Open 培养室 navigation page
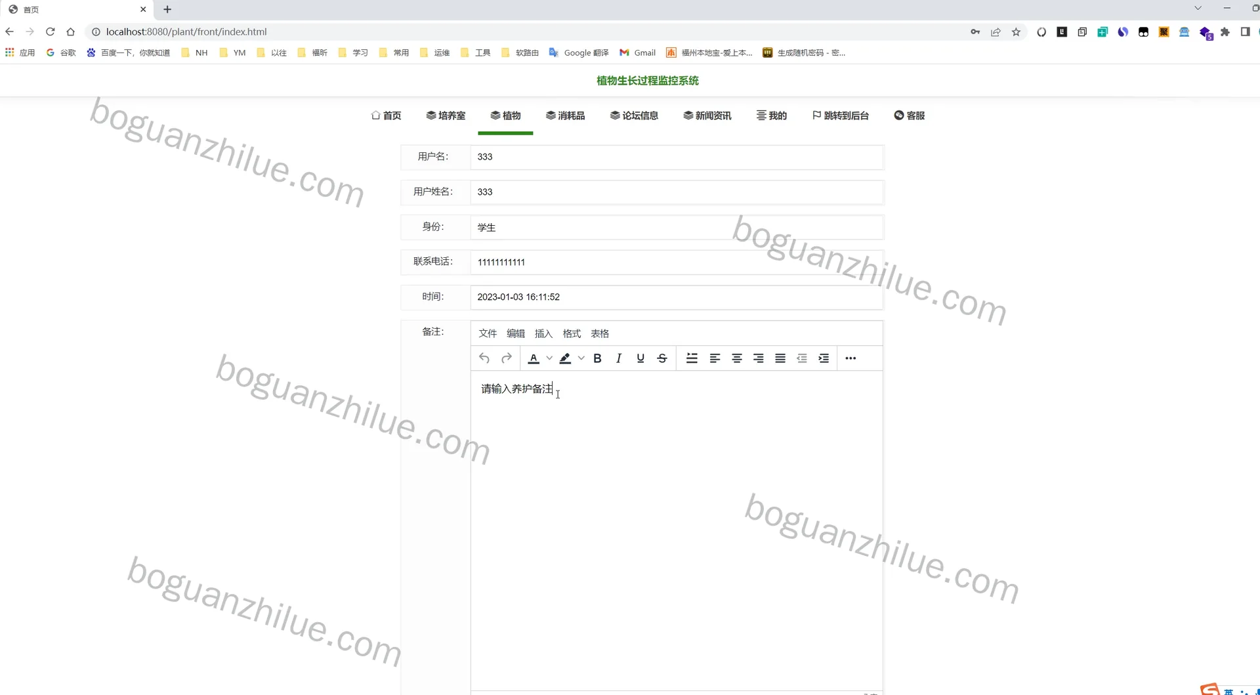Screen dimensions: 1260x695 click(x=446, y=116)
